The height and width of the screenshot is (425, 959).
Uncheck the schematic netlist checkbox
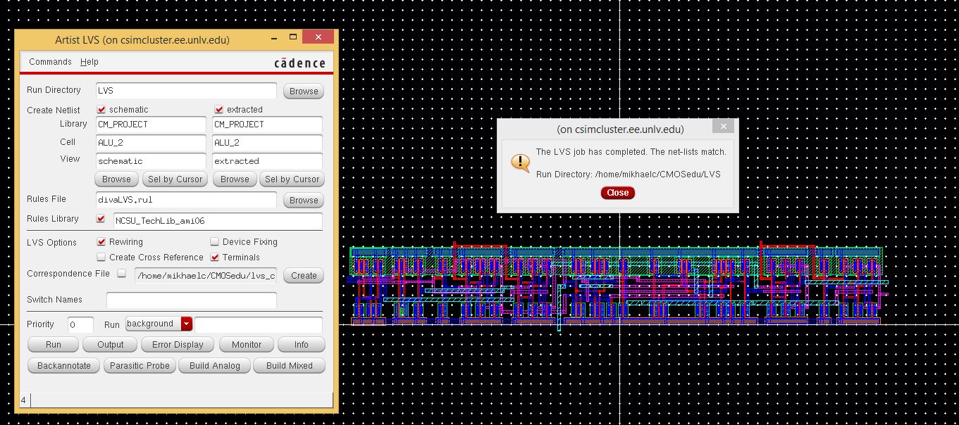point(101,110)
